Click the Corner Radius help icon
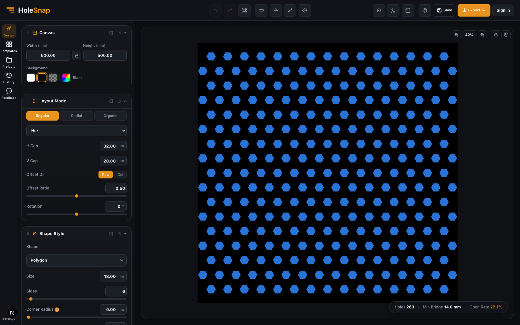This screenshot has width=520, height=325. [57, 310]
